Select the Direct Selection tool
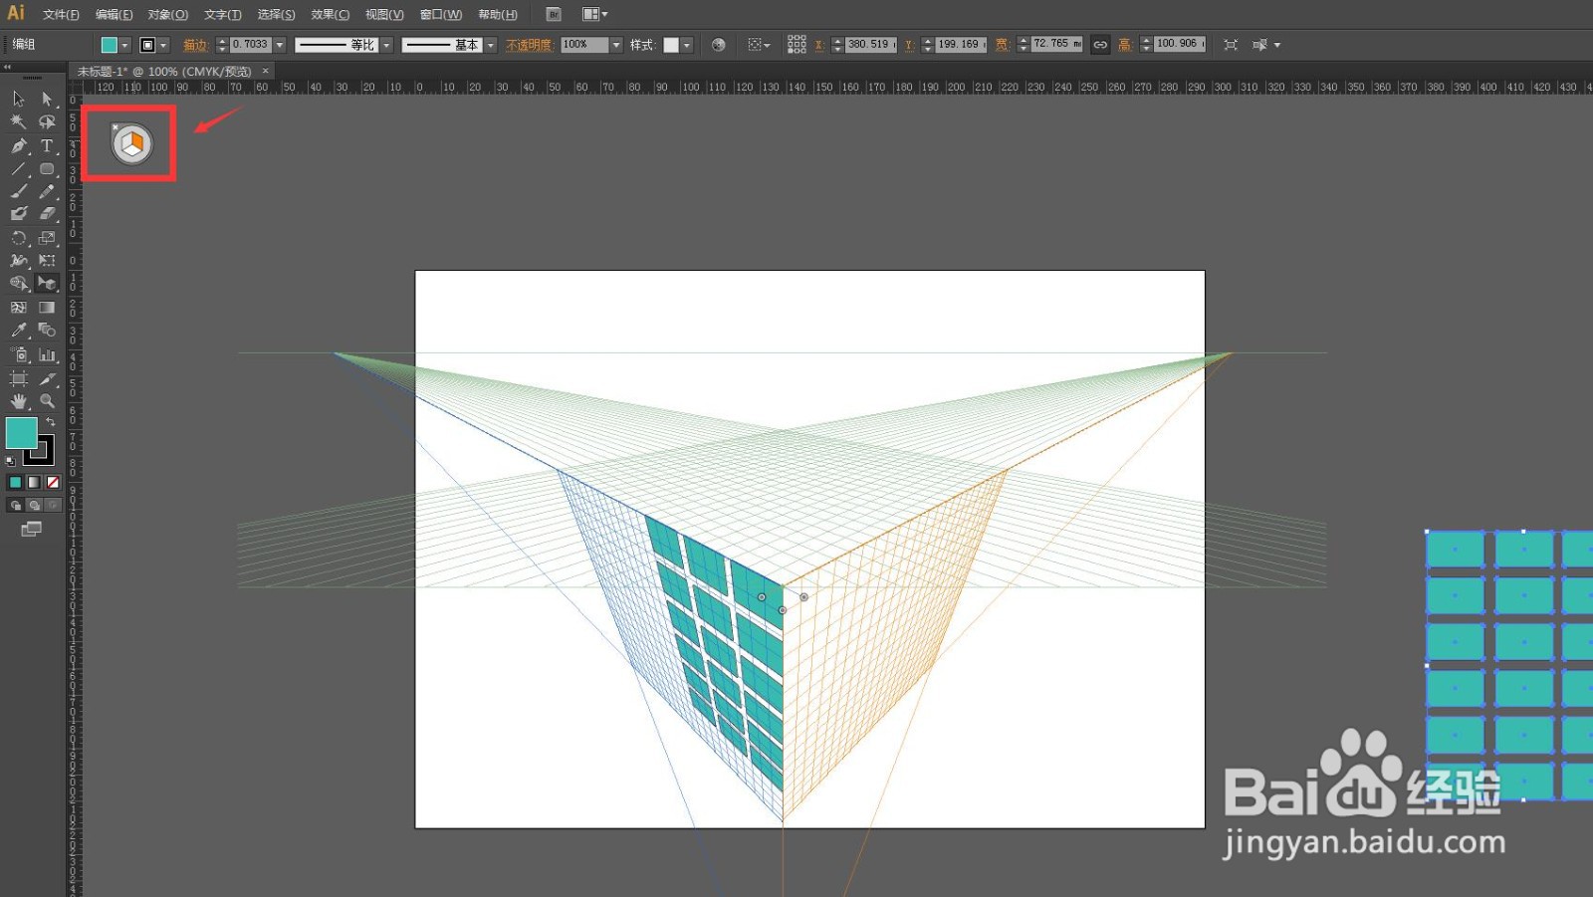Viewport: 1593px width, 897px height. (x=47, y=99)
